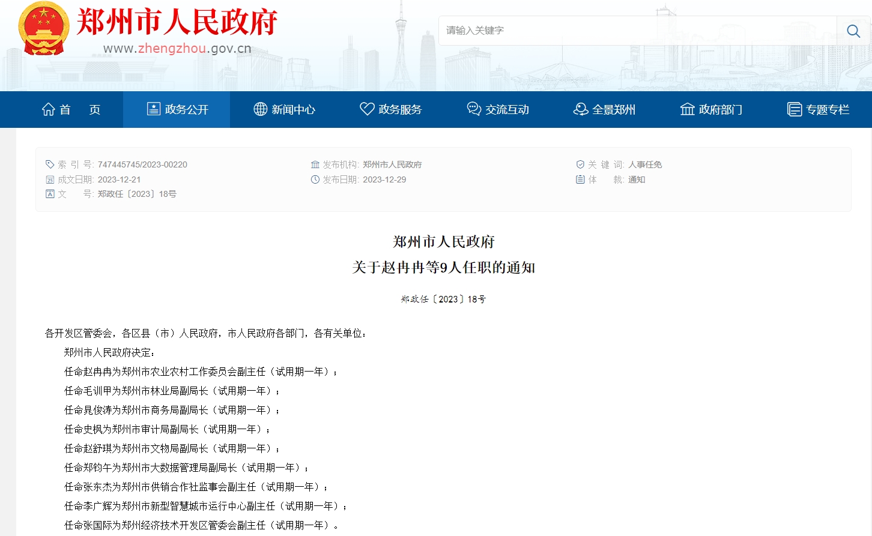Image resolution: width=872 pixels, height=536 pixels.
Task: Click the line appointing 张国际
Action: (x=201, y=525)
